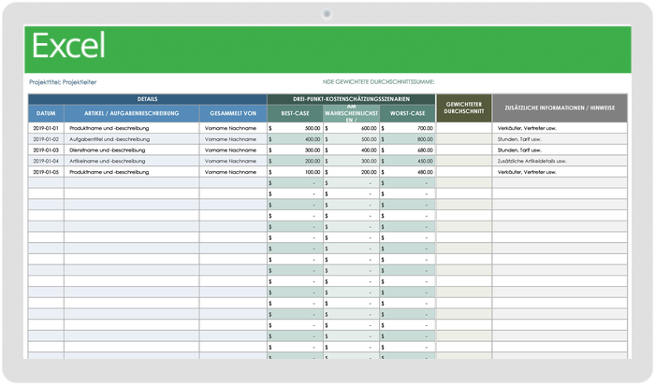This screenshot has height=385, width=655.
Task: Click worst-case value 700.00
Action: click(x=407, y=128)
